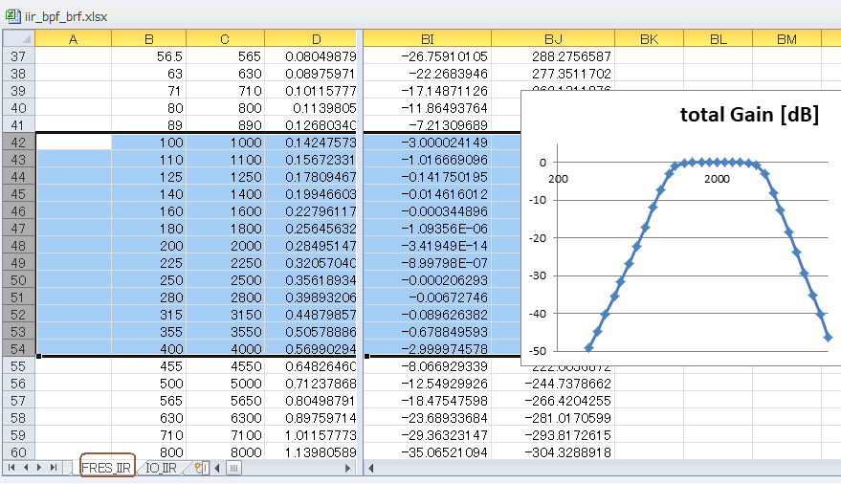Click left scroll arrow of left pane scrollbar
Viewport: 841px width, 484px height.
[217, 468]
